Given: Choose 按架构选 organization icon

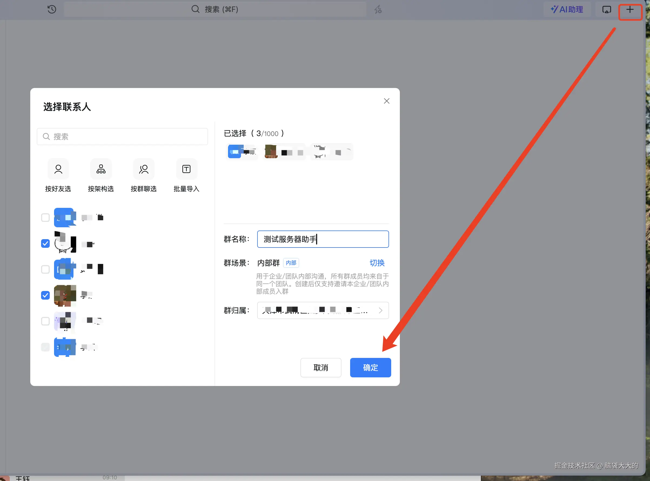Looking at the screenshot, I should coord(101,169).
